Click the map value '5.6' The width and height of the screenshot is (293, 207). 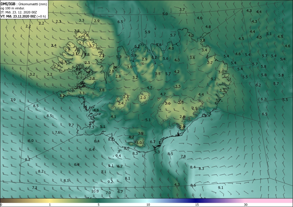pyautogui.click(x=166, y=58)
